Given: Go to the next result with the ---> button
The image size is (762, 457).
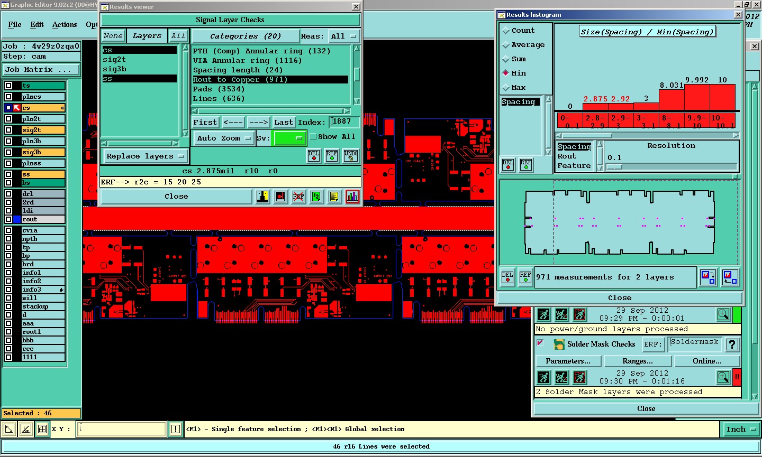Looking at the screenshot, I should coord(258,122).
